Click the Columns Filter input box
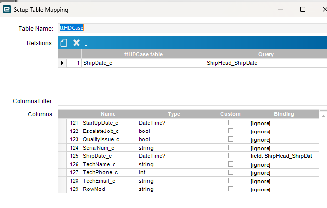 192,101
